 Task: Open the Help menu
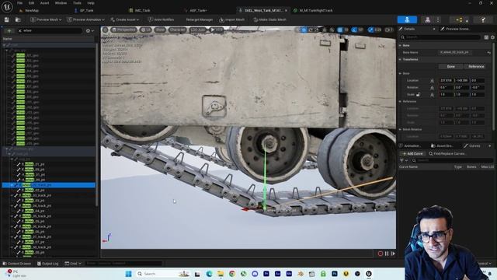(91, 3)
